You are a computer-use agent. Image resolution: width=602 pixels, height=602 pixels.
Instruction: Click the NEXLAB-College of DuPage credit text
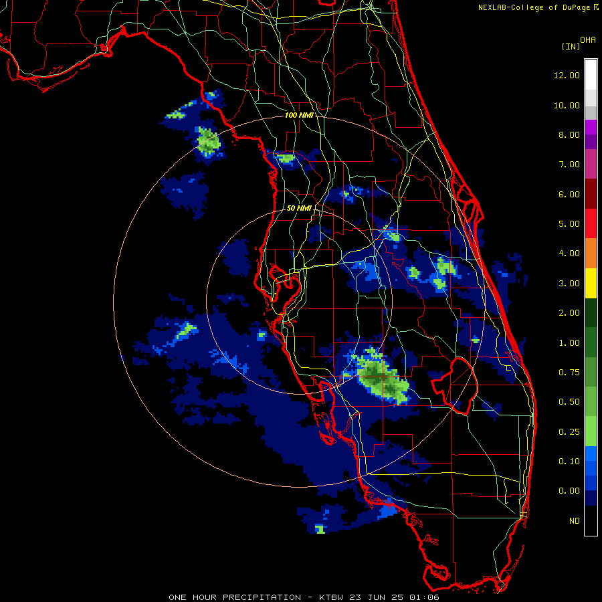pyautogui.click(x=534, y=7)
